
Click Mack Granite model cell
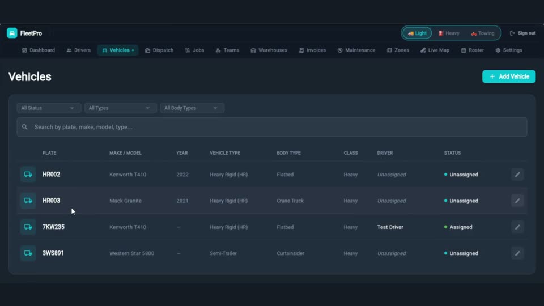(x=125, y=201)
